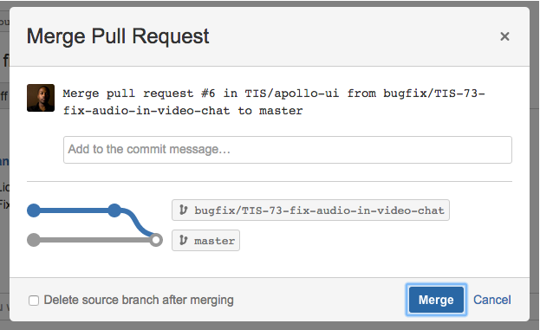Screen dimensions: 540x330
Task: Click the gray master branch line
Action: pyautogui.click(x=94, y=240)
